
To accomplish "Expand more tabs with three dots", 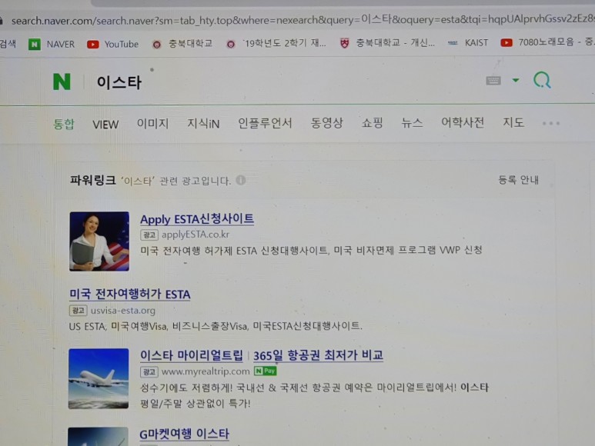I will click(x=551, y=123).
